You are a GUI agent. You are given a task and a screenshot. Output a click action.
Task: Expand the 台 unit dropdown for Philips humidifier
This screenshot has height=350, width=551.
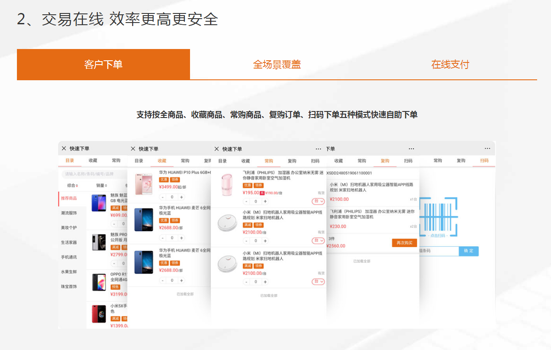tap(318, 201)
